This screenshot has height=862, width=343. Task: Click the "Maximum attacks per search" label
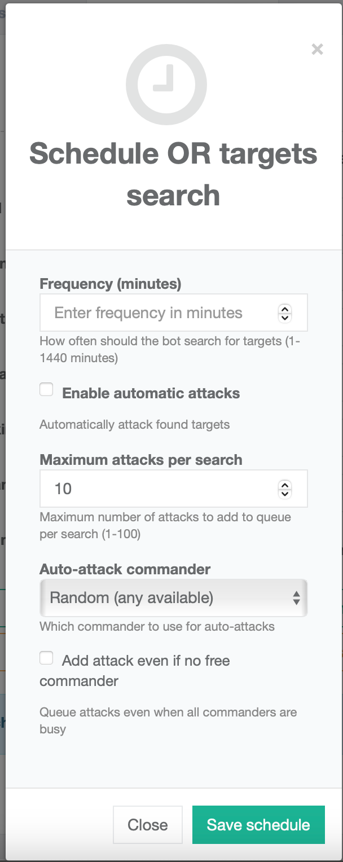tap(141, 460)
